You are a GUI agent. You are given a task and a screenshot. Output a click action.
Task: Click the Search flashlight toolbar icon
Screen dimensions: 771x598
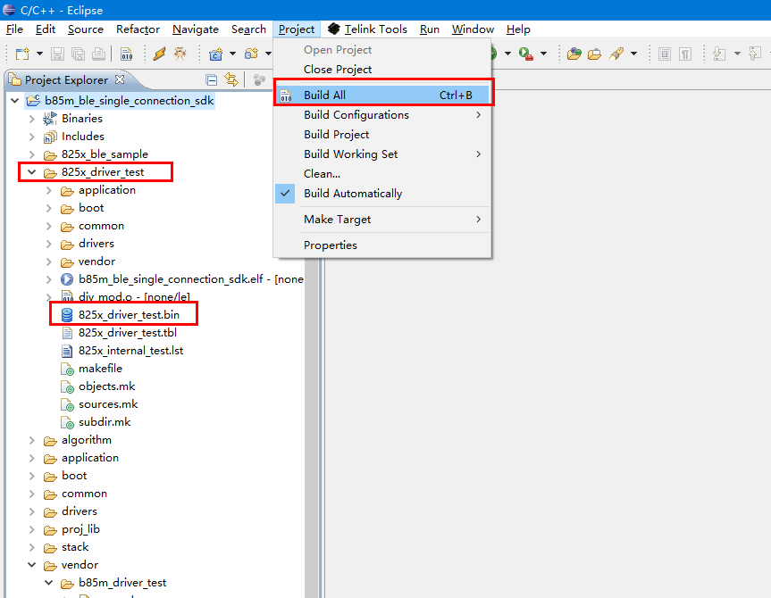pos(616,54)
